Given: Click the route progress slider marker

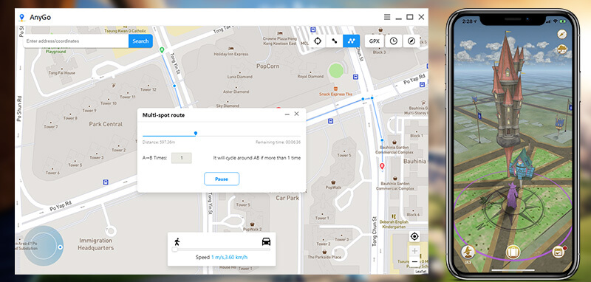Looking at the screenshot, I should pyautogui.click(x=196, y=134).
